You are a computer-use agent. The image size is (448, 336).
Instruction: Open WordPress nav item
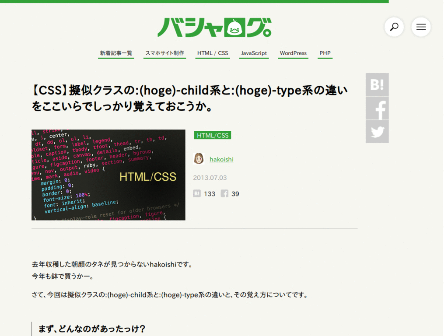click(x=293, y=53)
